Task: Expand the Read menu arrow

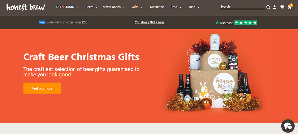Action: tap(180, 7)
